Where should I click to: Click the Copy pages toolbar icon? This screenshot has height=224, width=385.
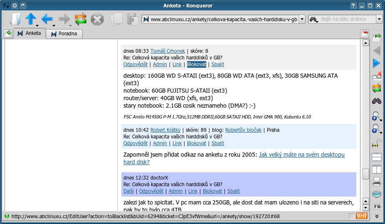point(117,19)
